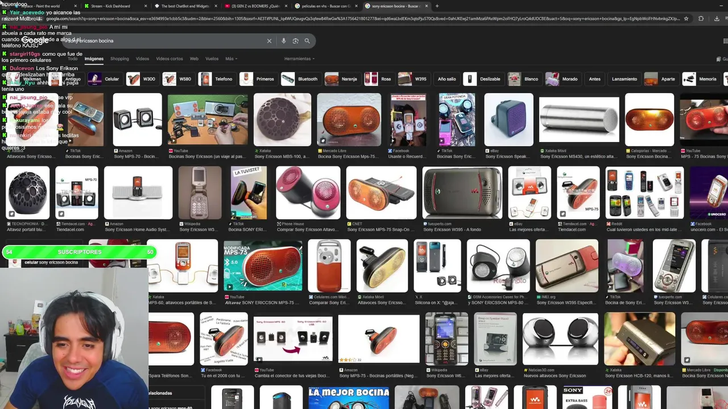
Task: Open Amazon Sony Ericsson Home Audio System image
Action: (x=138, y=193)
